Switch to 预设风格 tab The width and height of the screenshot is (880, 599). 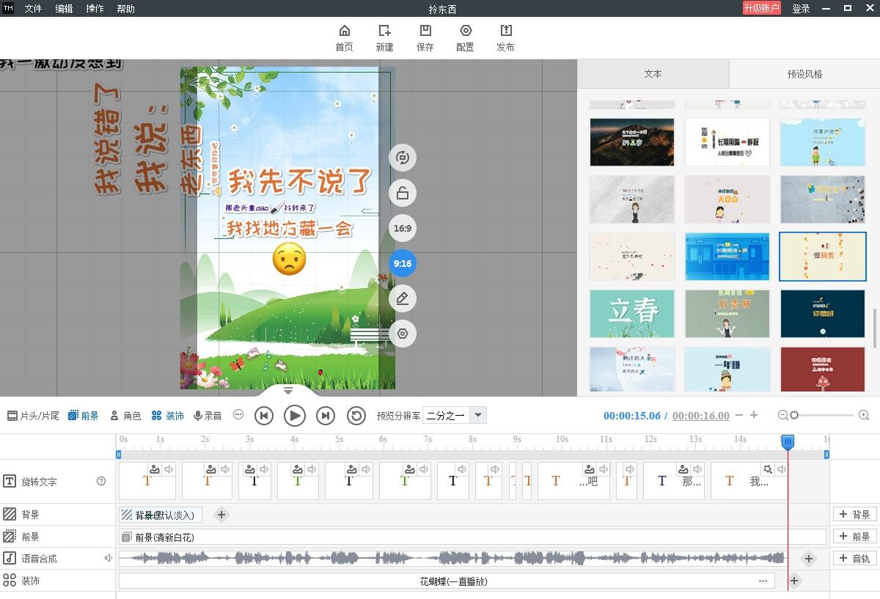tap(804, 74)
